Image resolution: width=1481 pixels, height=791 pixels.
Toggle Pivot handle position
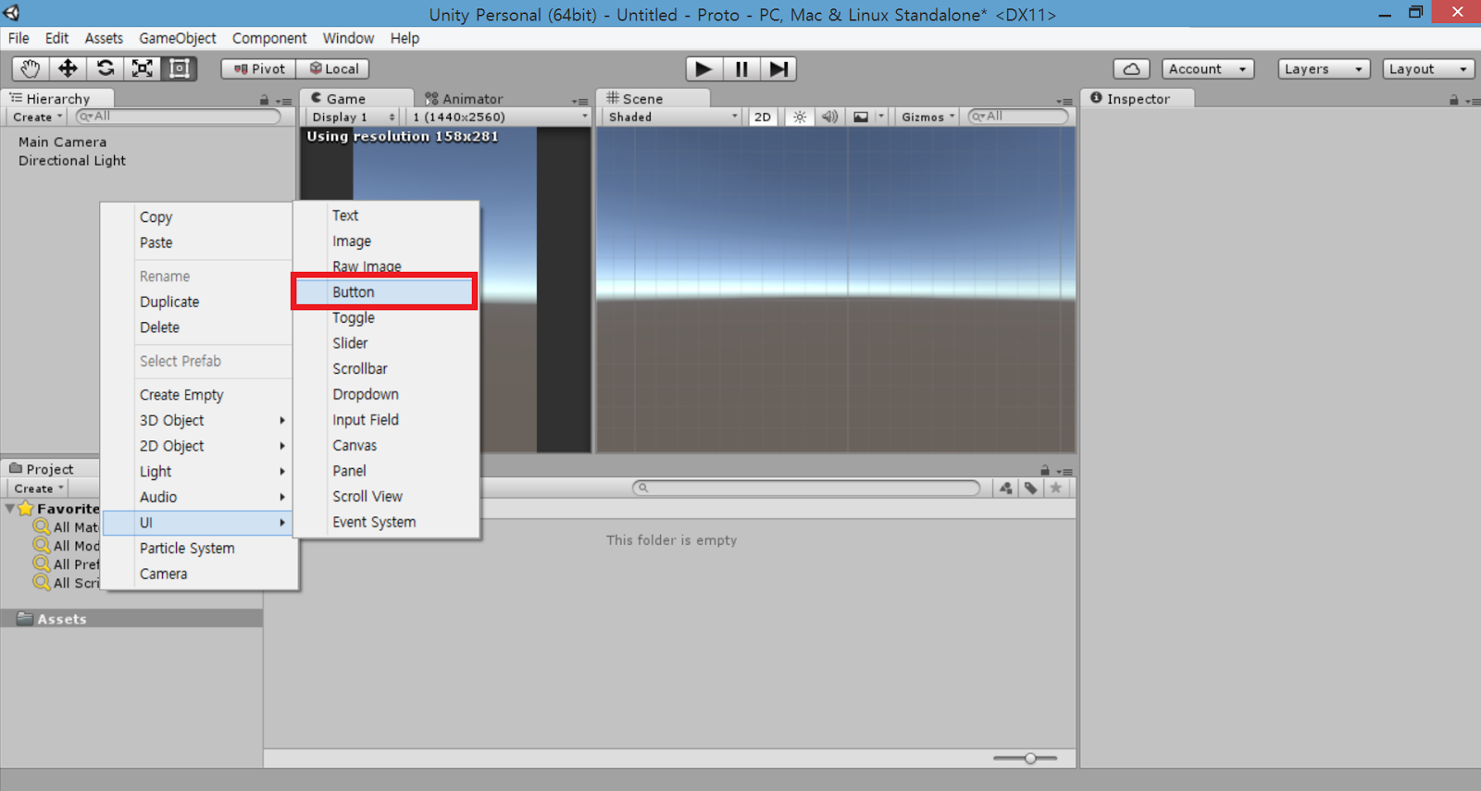(259, 68)
